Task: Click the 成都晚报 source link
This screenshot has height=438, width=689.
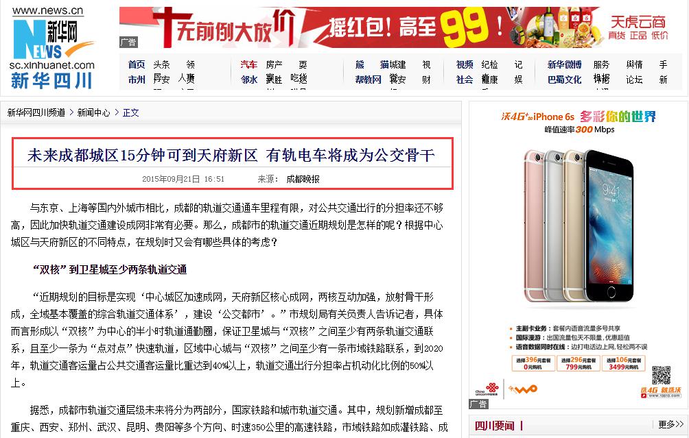Action: pos(303,179)
